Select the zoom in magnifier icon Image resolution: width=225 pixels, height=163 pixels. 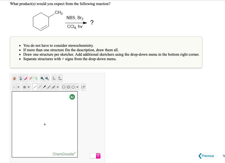click(x=42, y=78)
